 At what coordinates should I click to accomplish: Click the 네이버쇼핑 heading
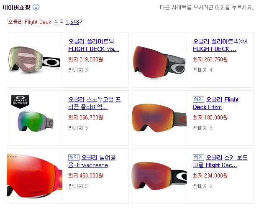(x=16, y=8)
